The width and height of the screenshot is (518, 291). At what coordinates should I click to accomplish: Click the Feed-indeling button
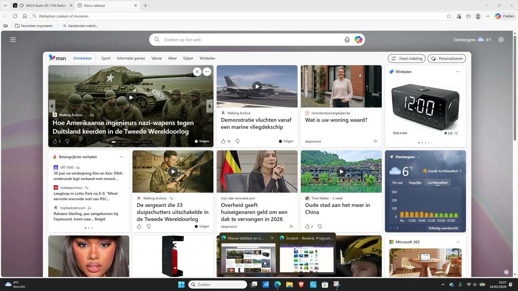click(407, 59)
